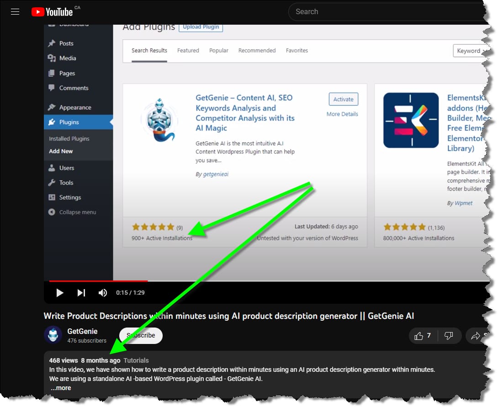
Task: Go to YouTube home via logo
Action: (52, 12)
